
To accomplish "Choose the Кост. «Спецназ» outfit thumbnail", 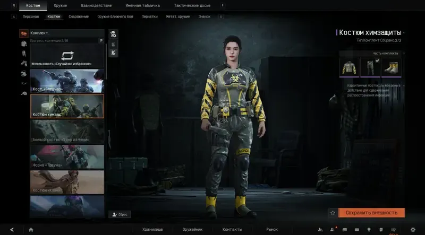I will 67,81.
